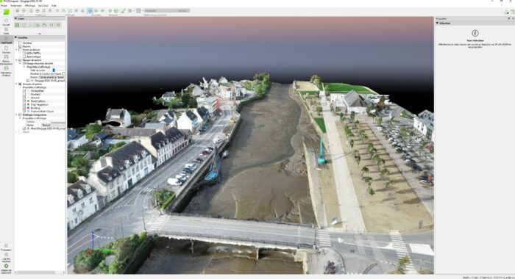Click the top view icon in Affichage group
The height and width of the screenshot is (279, 515).
[x=82, y=10]
